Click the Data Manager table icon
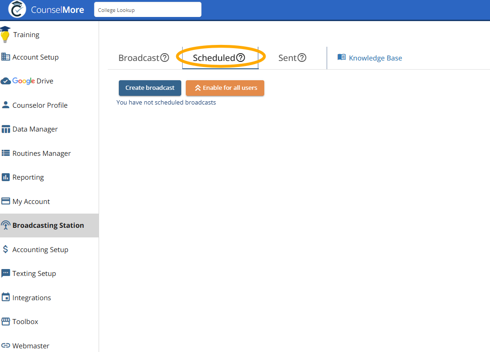This screenshot has height=352, width=490. point(6,129)
